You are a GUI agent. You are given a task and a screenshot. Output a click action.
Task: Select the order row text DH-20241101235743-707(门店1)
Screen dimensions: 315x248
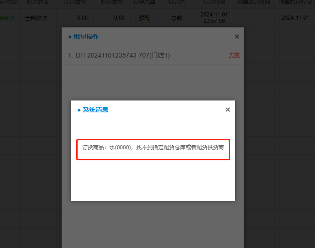point(123,55)
